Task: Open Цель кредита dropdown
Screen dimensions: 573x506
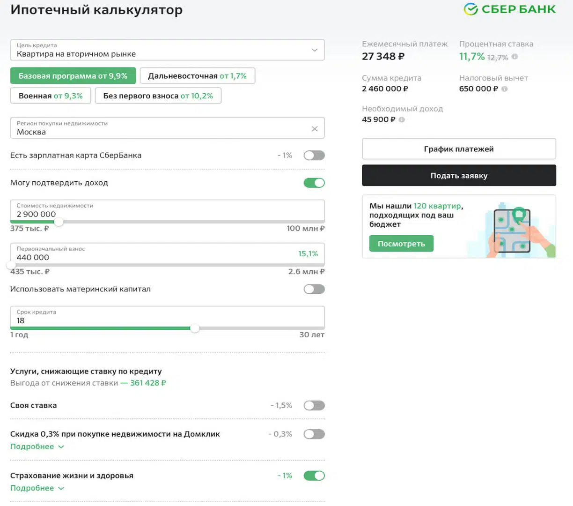Action: (167, 50)
